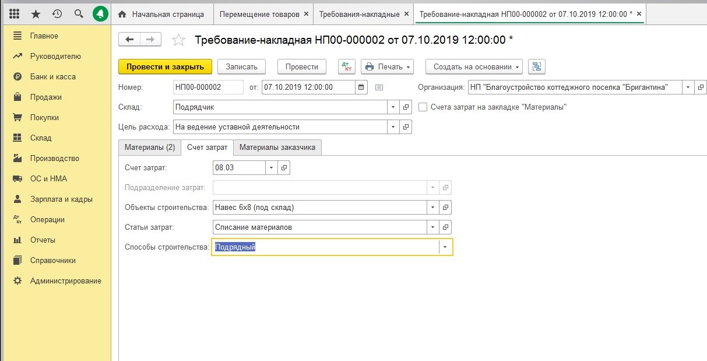Open Материалы заказчика tab
This screenshot has width=707, height=361.
(277, 148)
